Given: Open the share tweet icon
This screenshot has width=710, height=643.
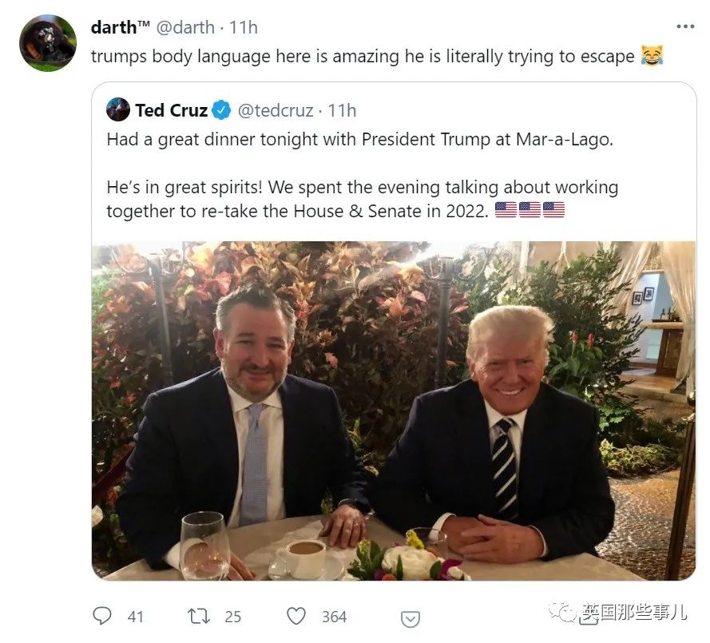Looking at the screenshot, I should click(411, 619).
